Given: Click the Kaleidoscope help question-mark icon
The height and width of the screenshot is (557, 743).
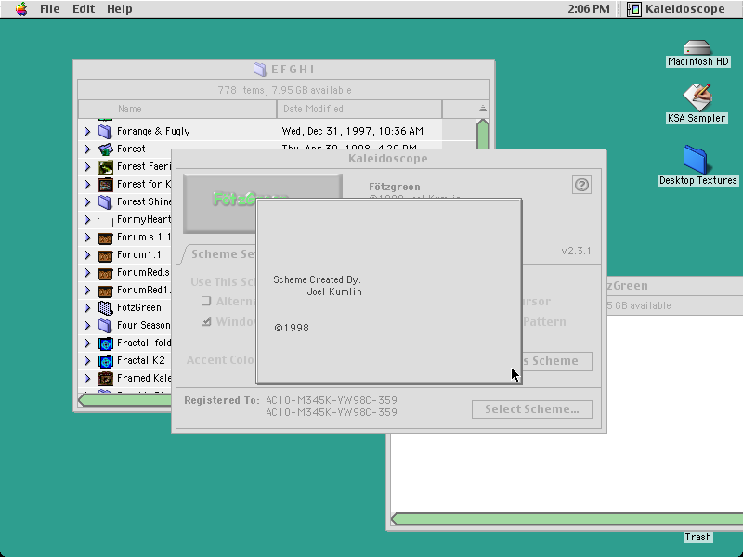Looking at the screenshot, I should pos(581,185).
